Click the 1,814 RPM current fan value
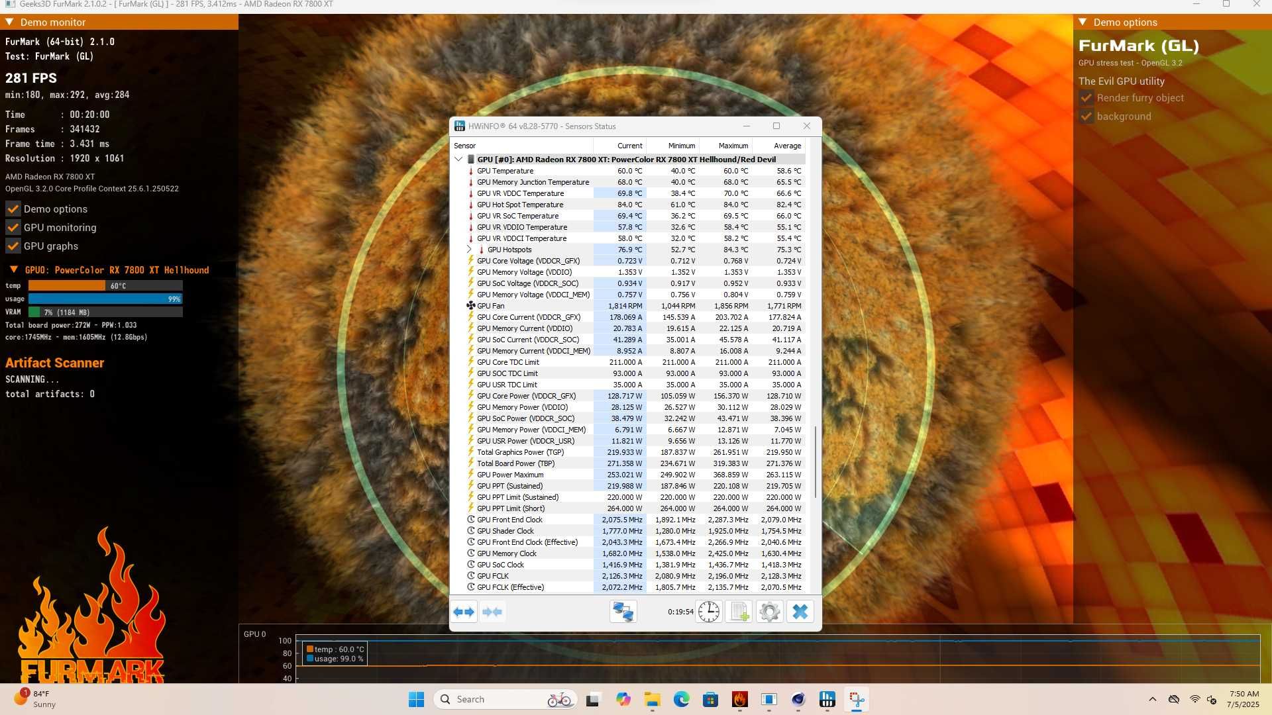The image size is (1272, 715). pos(625,306)
